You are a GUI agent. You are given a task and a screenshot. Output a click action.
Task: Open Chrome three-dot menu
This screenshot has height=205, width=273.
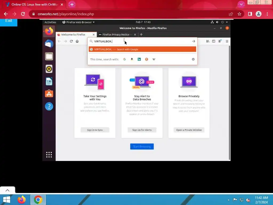point(267,14)
